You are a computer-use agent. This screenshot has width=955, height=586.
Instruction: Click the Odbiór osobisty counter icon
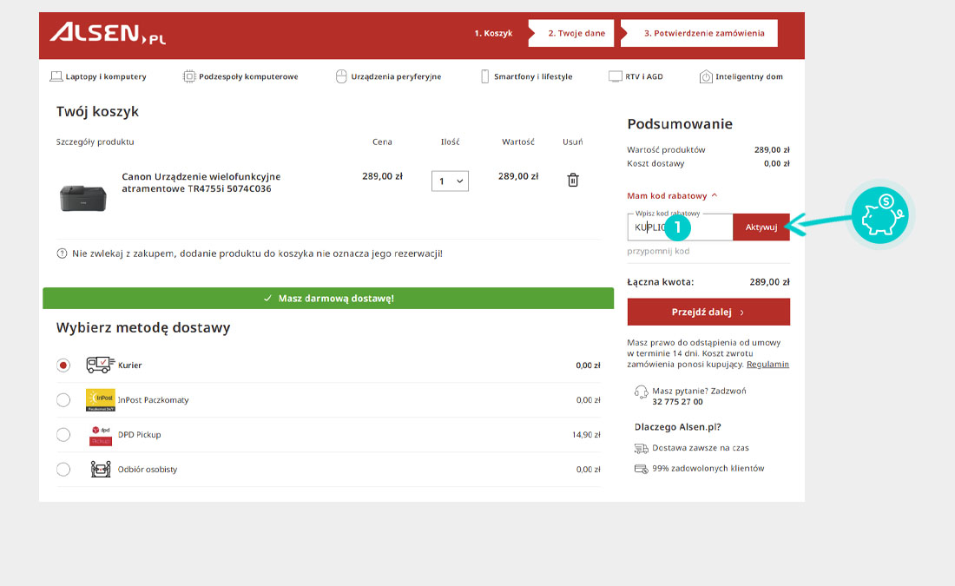pos(101,469)
